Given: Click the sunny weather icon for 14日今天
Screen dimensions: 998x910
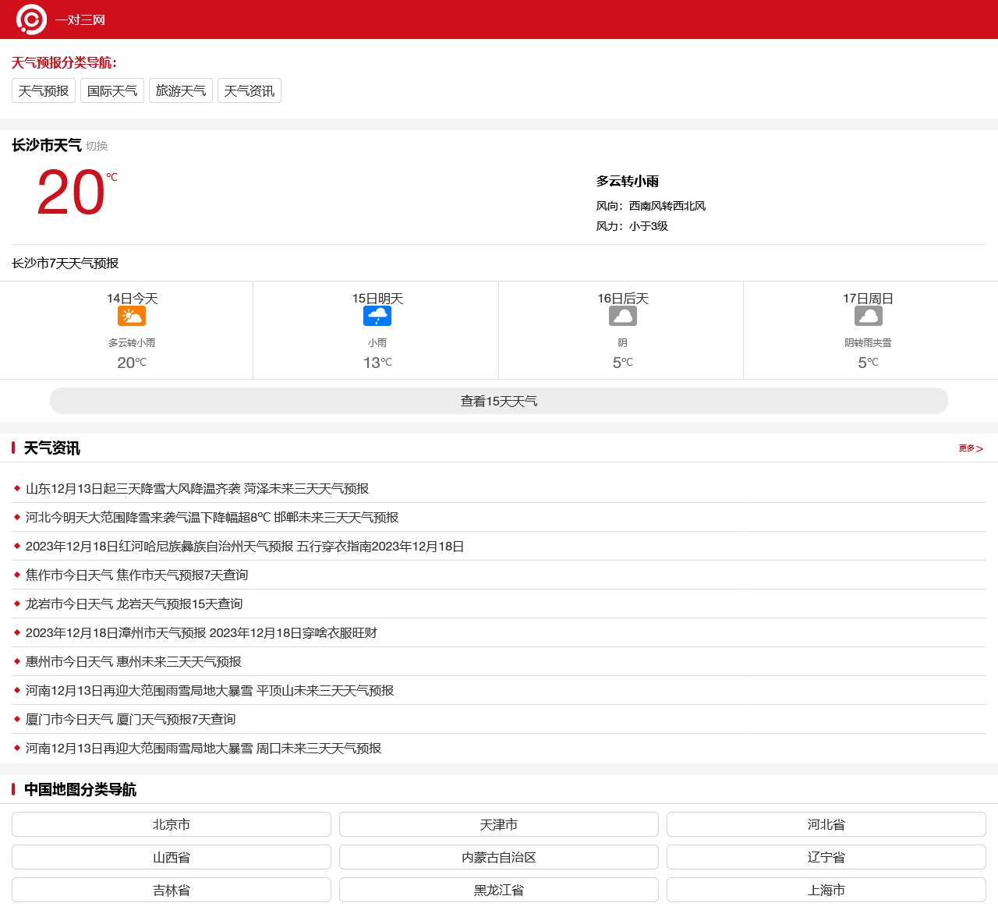Looking at the screenshot, I should 132,316.
